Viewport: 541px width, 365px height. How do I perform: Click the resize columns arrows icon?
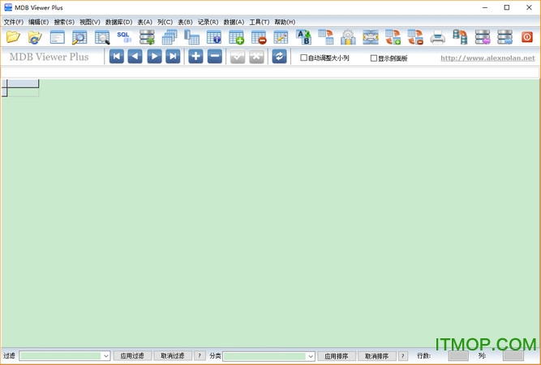[x=371, y=37]
